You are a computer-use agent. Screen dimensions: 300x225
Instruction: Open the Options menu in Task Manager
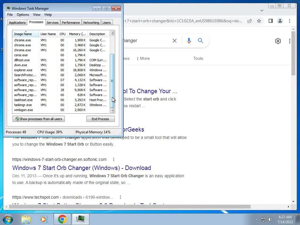pyautogui.click(x=23, y=15)
